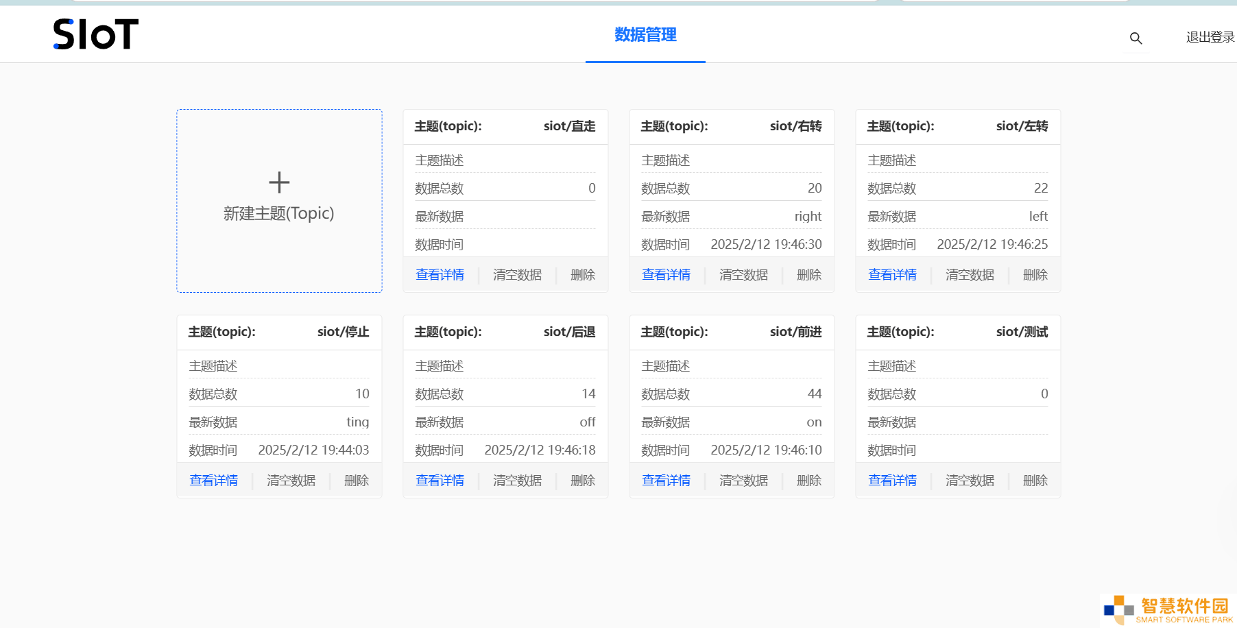View details of siot/后退 topic
Image resolution: width=1237 pixels, height=628 pixels.
click(x=440, y=481)
